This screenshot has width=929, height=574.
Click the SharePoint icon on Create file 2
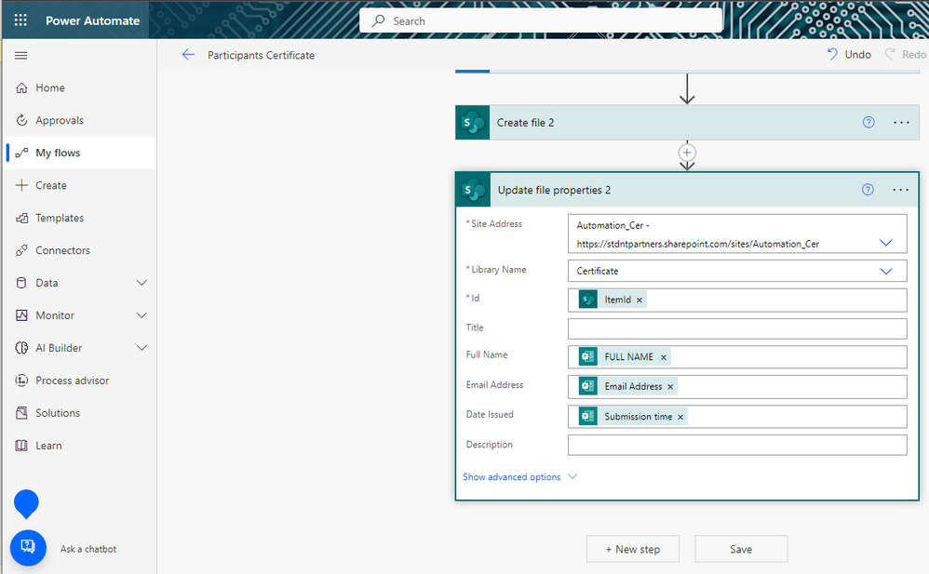click(x=473, y=123)
